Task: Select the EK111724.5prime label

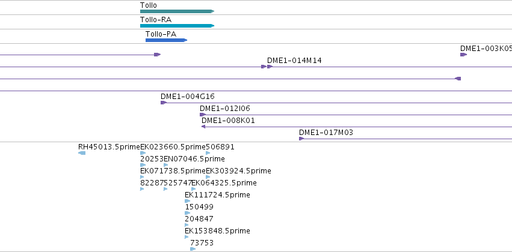Action: click(x=217, y=195)
